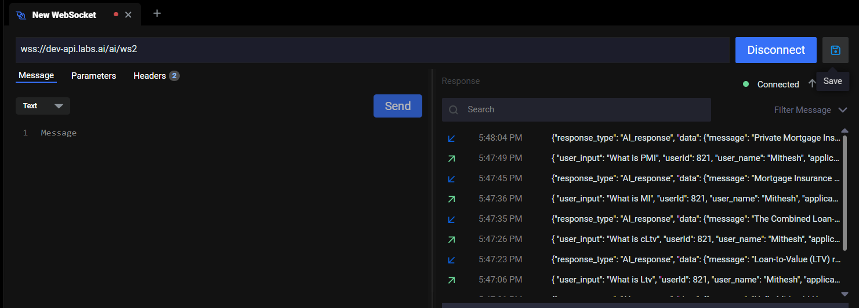Click incoming arrow icon of 5:48:04 PM message
859x308 pixels.
coord(451,138)
